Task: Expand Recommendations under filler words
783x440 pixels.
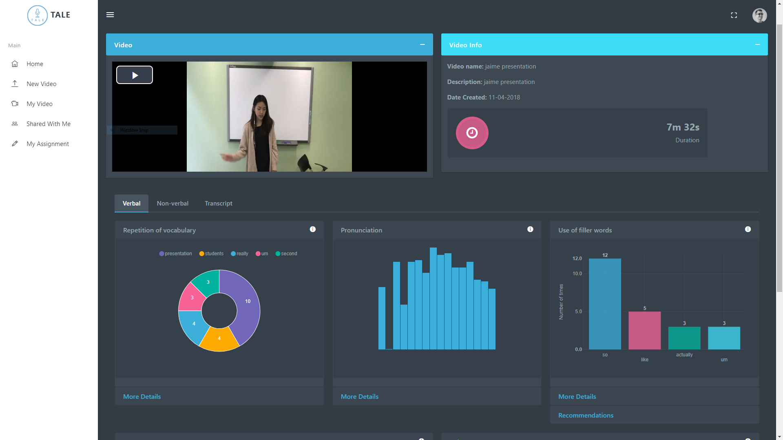Action: tap(586, 415)
